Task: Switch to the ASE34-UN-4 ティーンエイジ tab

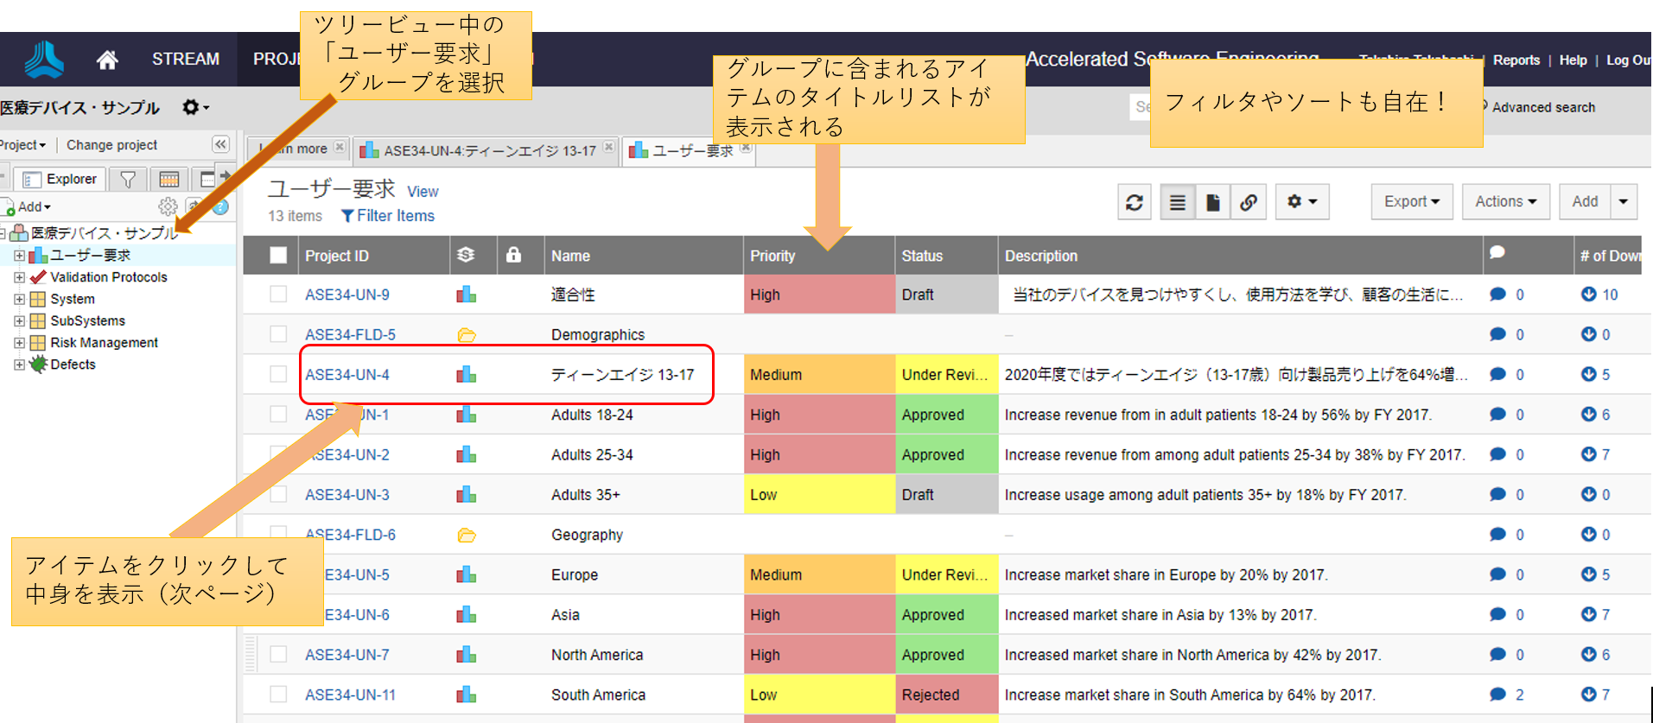Action: [x=488, y=150]
